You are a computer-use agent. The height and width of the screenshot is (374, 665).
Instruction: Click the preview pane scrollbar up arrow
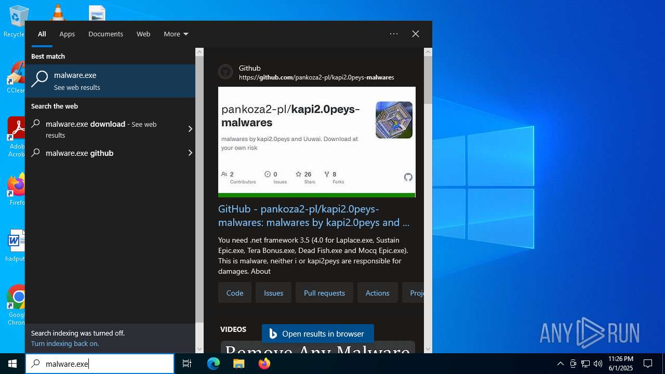[428, 52]
